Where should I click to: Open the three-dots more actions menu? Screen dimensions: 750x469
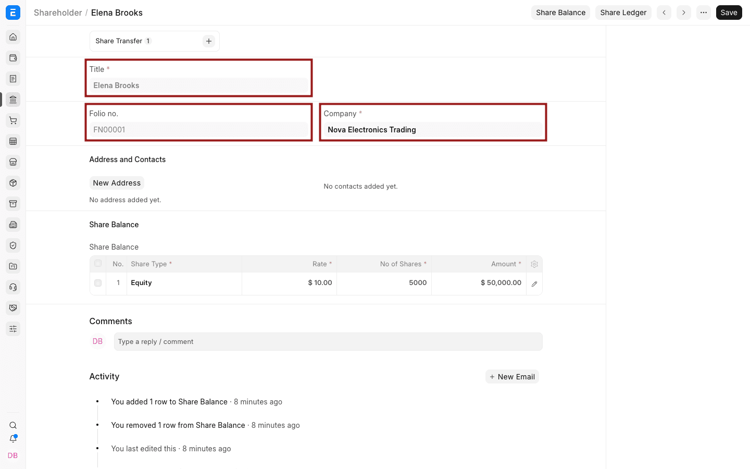tap(704, 13)
